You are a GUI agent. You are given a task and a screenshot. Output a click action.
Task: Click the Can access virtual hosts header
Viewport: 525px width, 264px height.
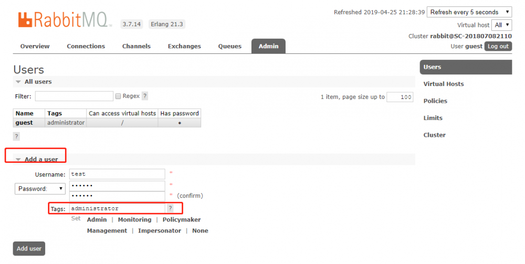(122, 113)
